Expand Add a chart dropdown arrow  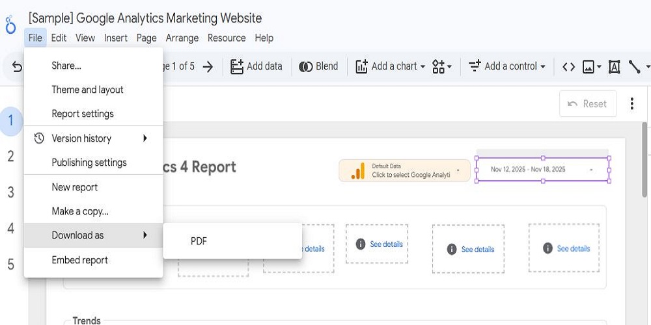click(422, 66)
